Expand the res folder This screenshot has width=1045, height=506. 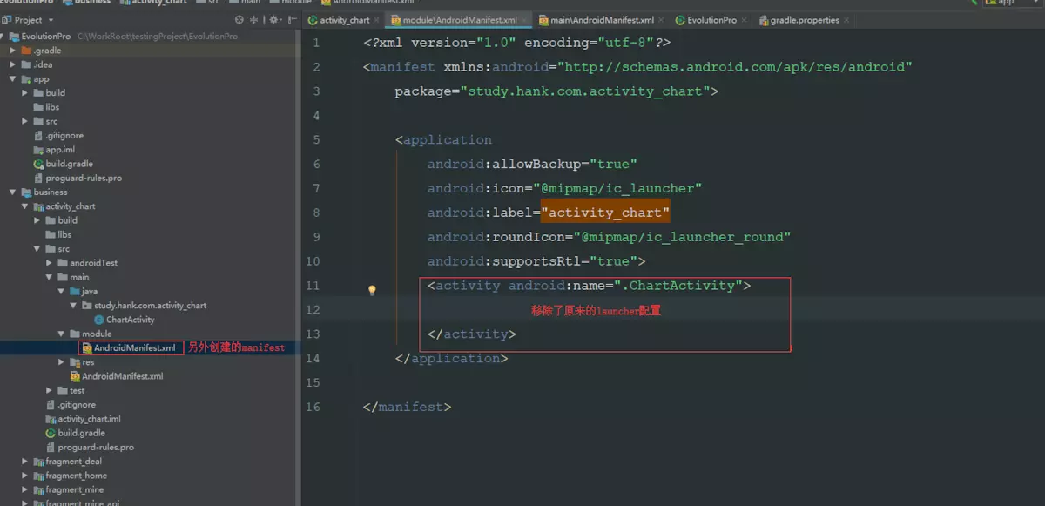coord(61,362)
